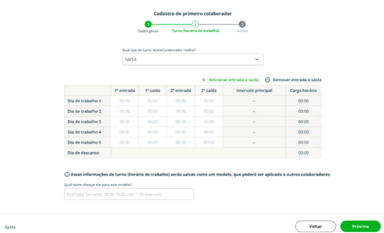
Task: Select the Dados gerais step label
Action: point(148,31)
